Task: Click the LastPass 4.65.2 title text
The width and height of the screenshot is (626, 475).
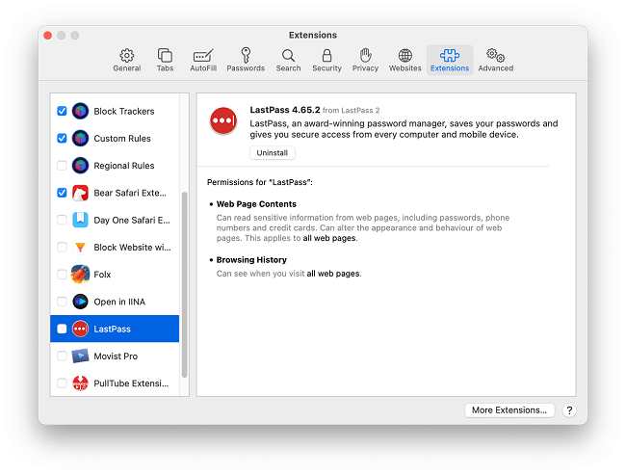Action: pyautogui.click(x=285, y=110)
